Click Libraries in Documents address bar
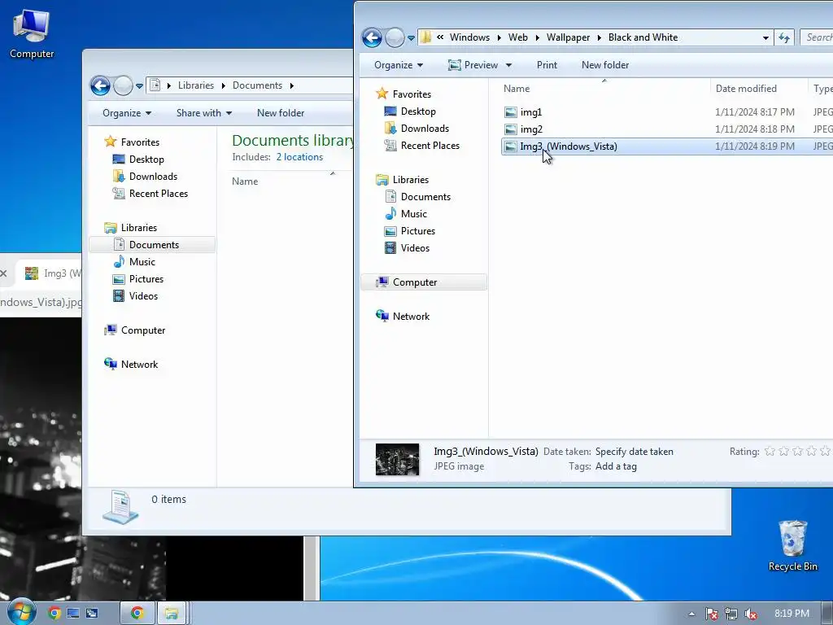The width and height of the screenshot is (833, 625). (196, 85)
